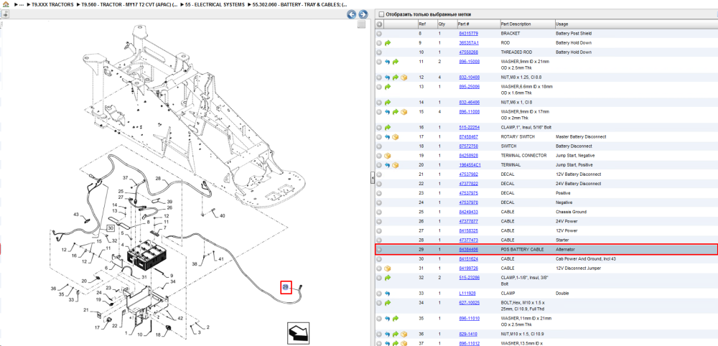
Task: Click the box icon in row 36
Action: point(404,334)
